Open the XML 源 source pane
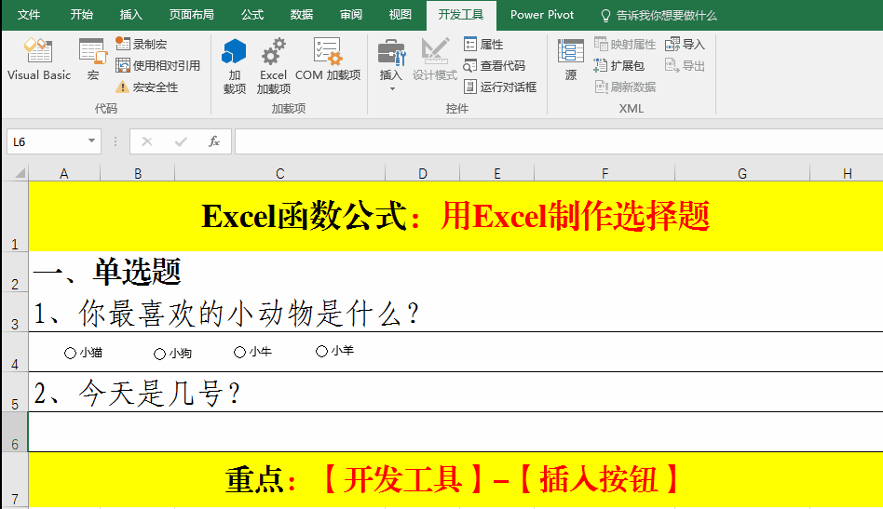Screen dimensions: 883x509 [570, 60]
